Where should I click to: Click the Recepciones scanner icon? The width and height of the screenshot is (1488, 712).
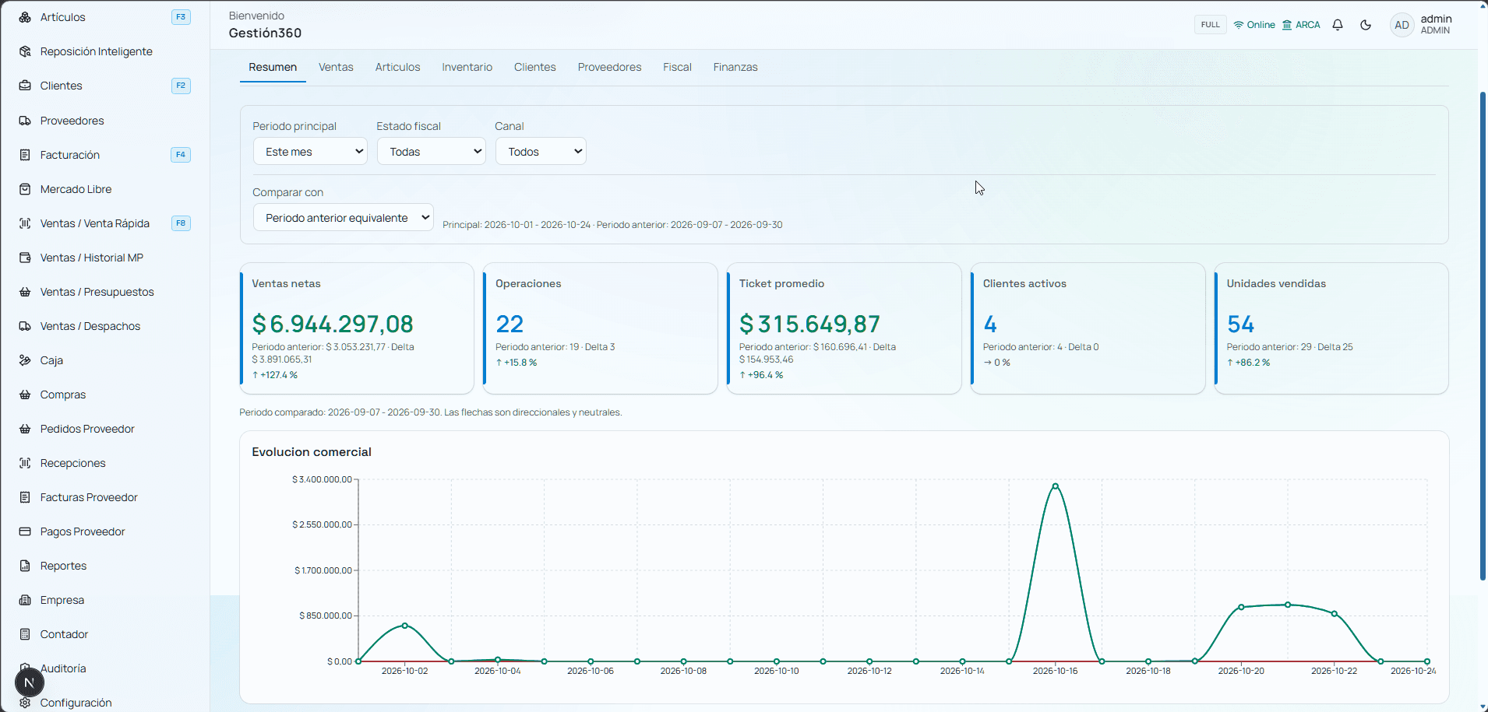click(x=25, y=463)
